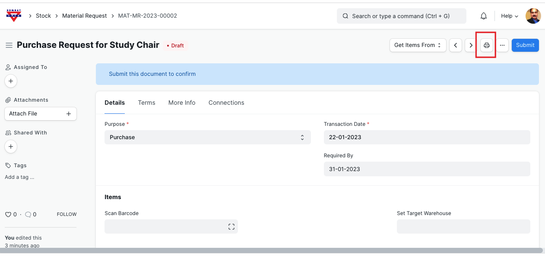Click the Attach File button
545x256 pixels.
[x=40, y=114]
